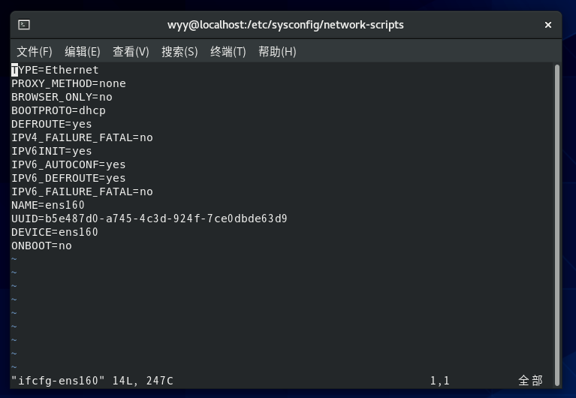Viewport: 576px width, 398px height.
Task: Place cursor on TYPE=Ethernet line
Action: pyautogui.click(x=55, y=70)
